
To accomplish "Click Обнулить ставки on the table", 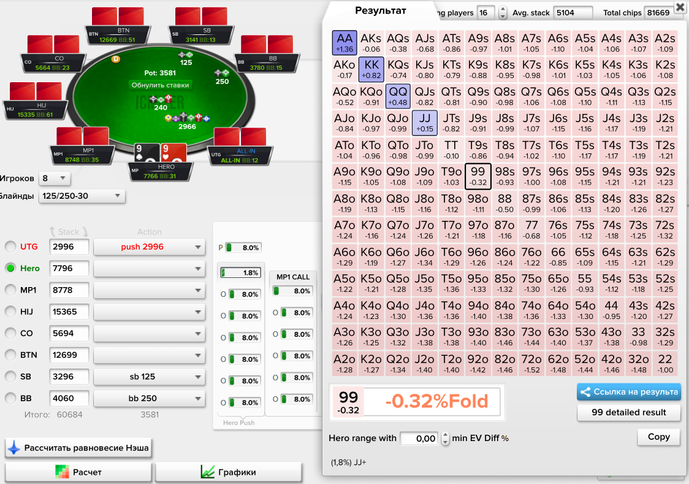I will click(x=161, y=85).
